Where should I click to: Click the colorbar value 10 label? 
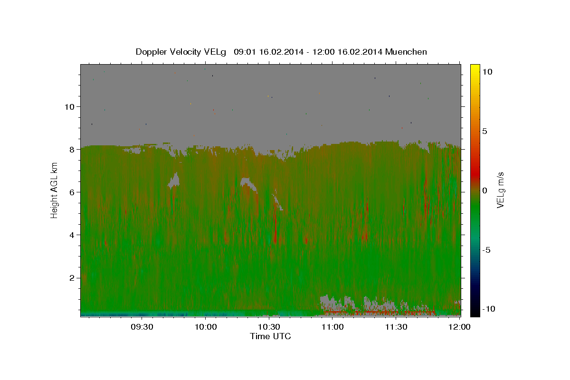(487, 72)
